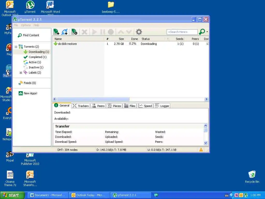This screenshot has height=199, width=265.
Task: Switch to the Logger tab
Action: (x=162, y=106)
